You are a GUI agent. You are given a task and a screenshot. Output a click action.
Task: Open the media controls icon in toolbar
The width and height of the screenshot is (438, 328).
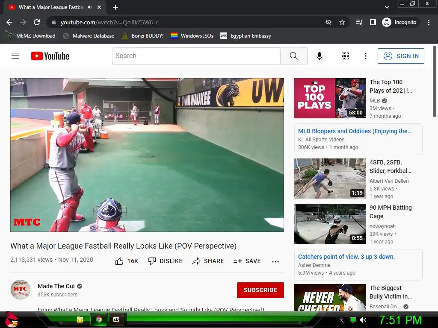359,22
